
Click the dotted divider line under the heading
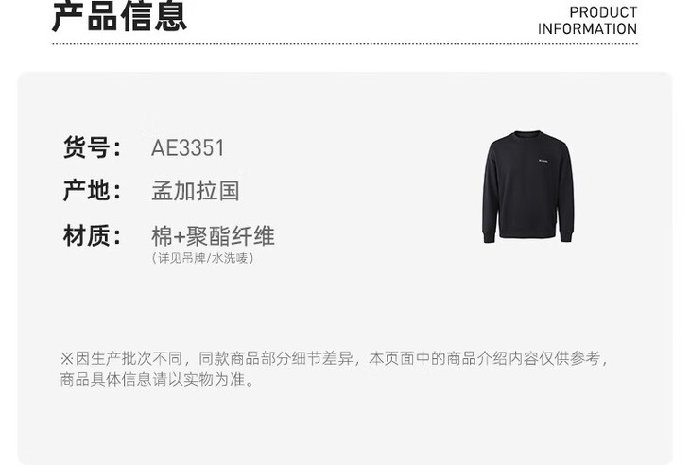(x=345, y=44)
